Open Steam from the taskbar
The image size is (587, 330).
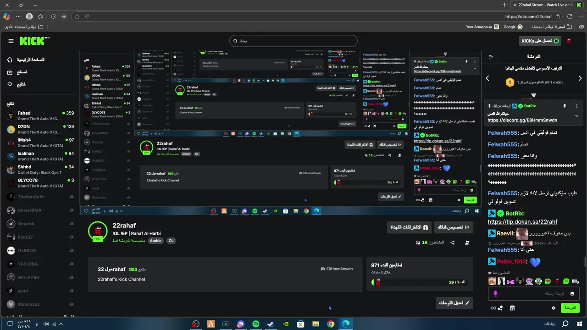click(271, 324)
